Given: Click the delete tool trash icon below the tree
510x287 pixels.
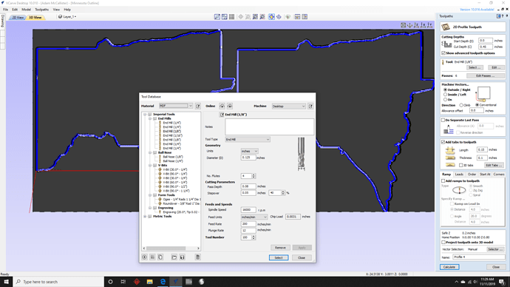Looking at the screenshot, I should click(x=197, y=257).
